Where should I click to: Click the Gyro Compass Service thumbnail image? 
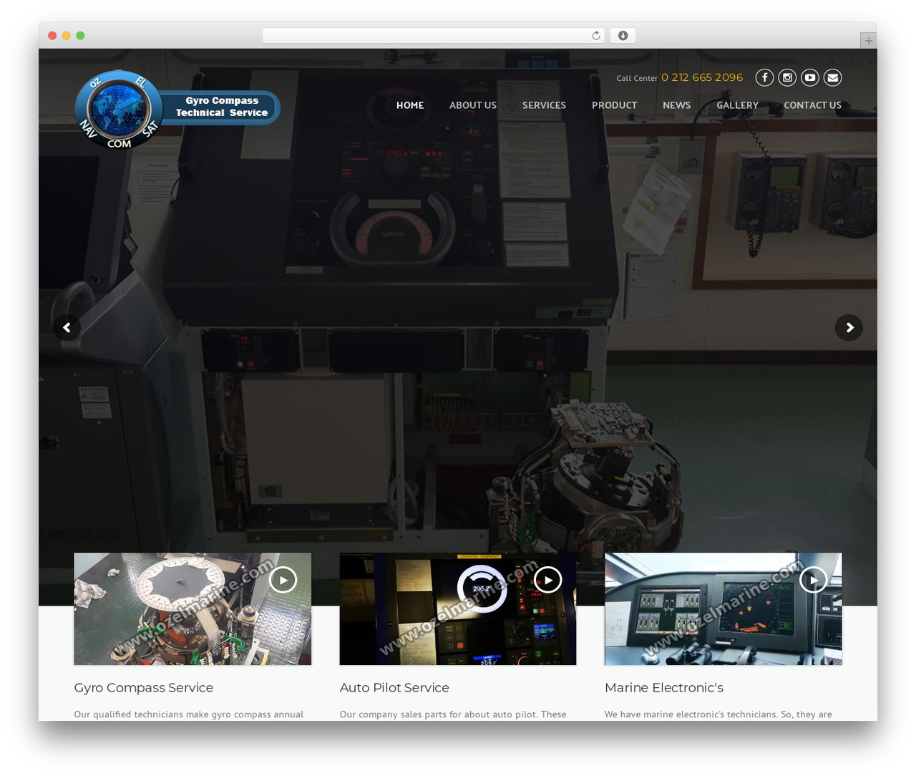pos(193,609)
